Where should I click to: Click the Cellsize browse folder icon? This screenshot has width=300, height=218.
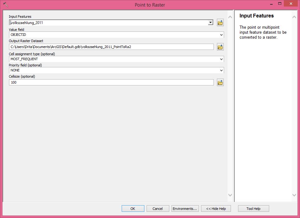[220, 82]
